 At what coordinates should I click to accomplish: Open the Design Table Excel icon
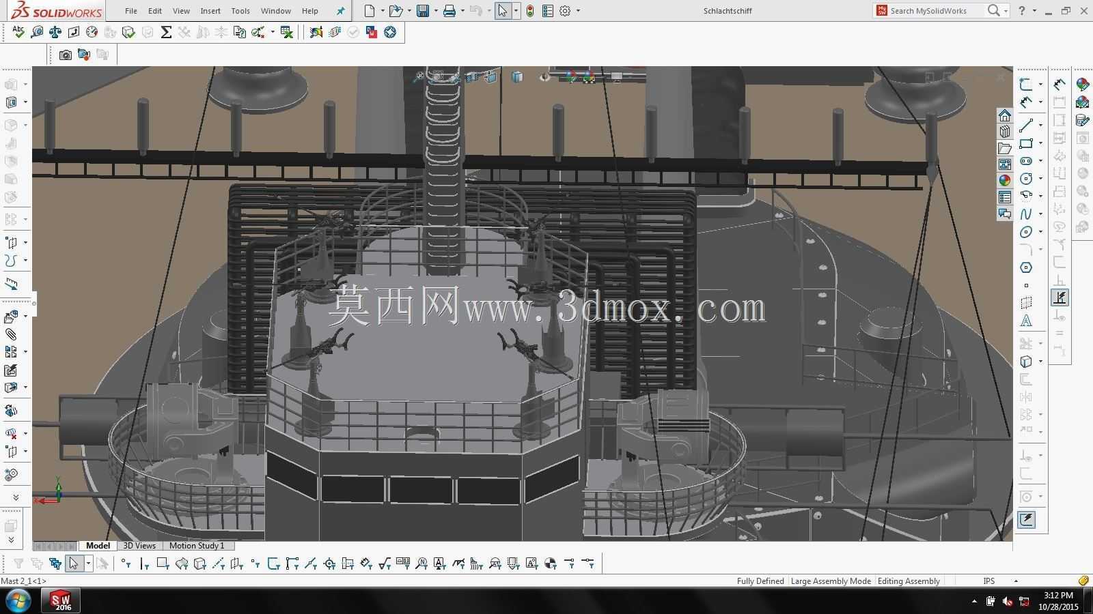tap(287, 32)
